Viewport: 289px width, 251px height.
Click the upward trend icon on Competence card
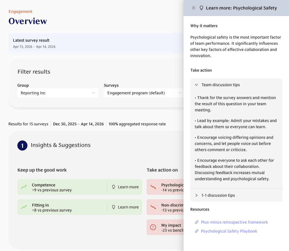click(24, 187)
